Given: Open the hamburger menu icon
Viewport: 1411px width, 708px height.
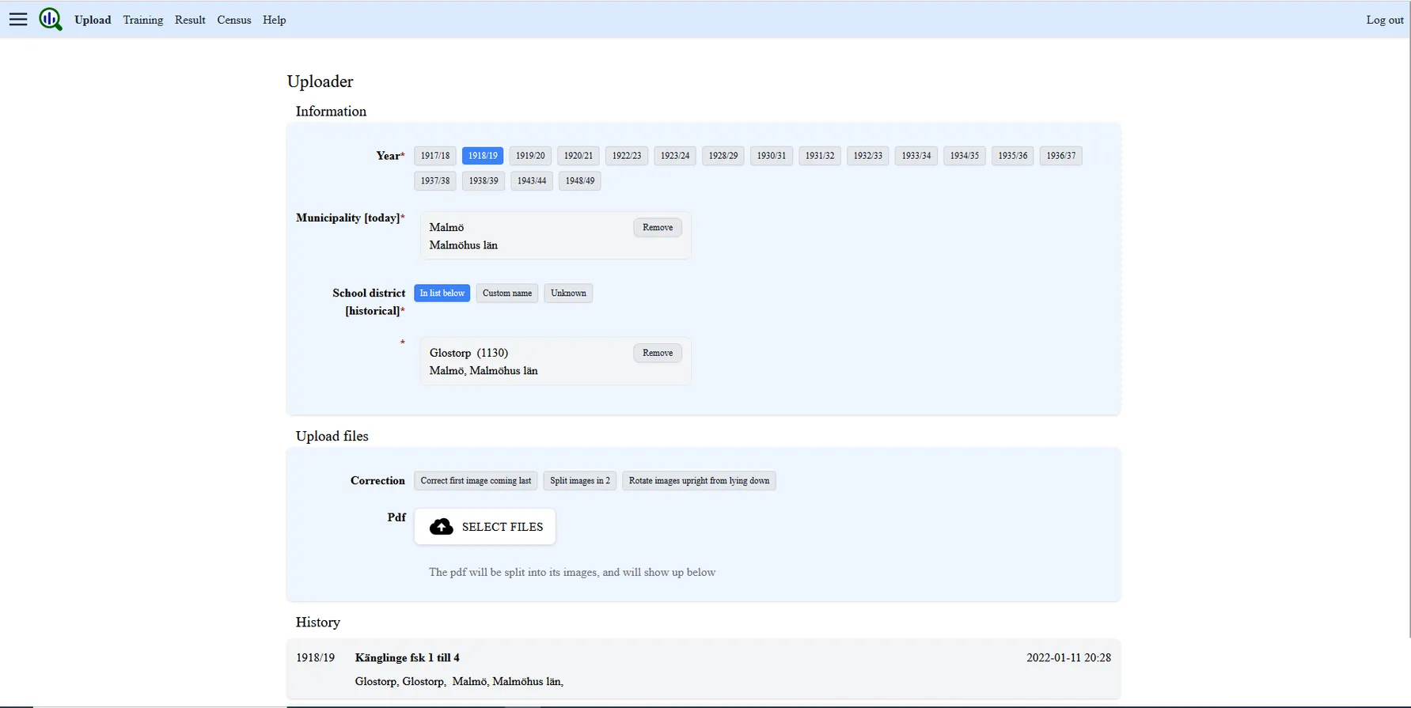Looking at the screenshot, I should click(18, 19).
